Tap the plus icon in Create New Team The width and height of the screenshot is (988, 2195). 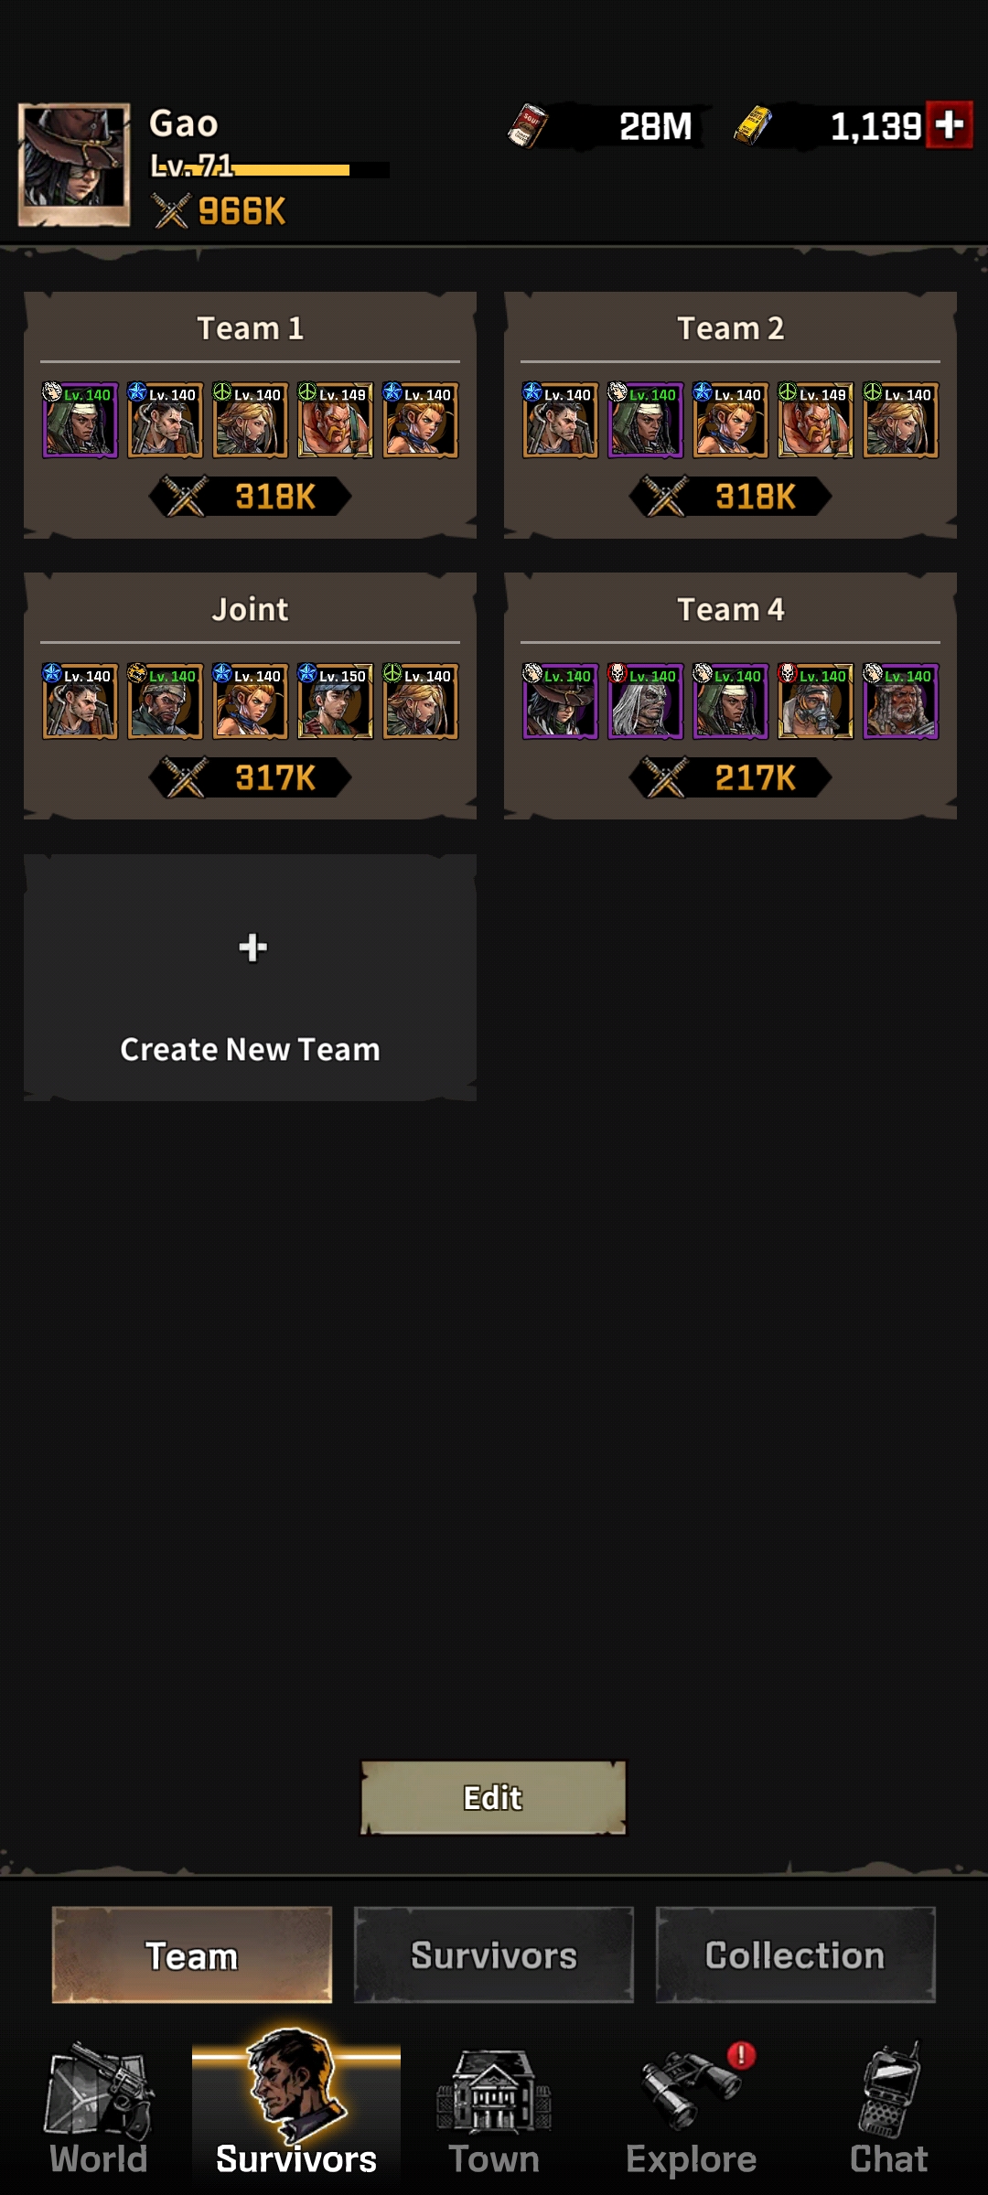(252, 948)
